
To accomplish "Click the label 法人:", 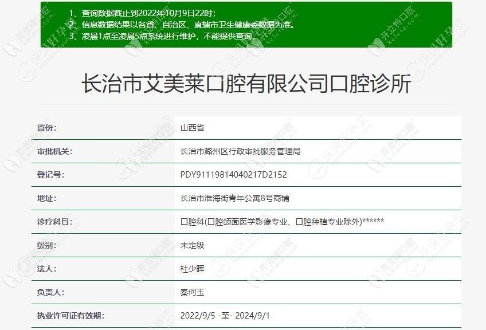I will tap(46, 269).
